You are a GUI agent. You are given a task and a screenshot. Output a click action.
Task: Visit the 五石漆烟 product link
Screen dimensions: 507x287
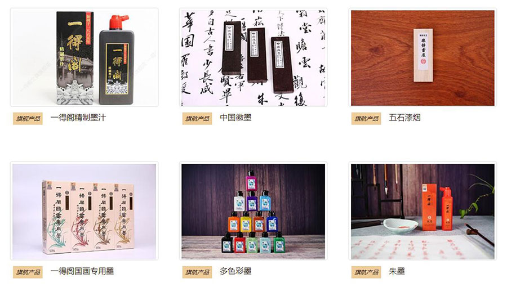pyautogui.click(x=405, y=118)
